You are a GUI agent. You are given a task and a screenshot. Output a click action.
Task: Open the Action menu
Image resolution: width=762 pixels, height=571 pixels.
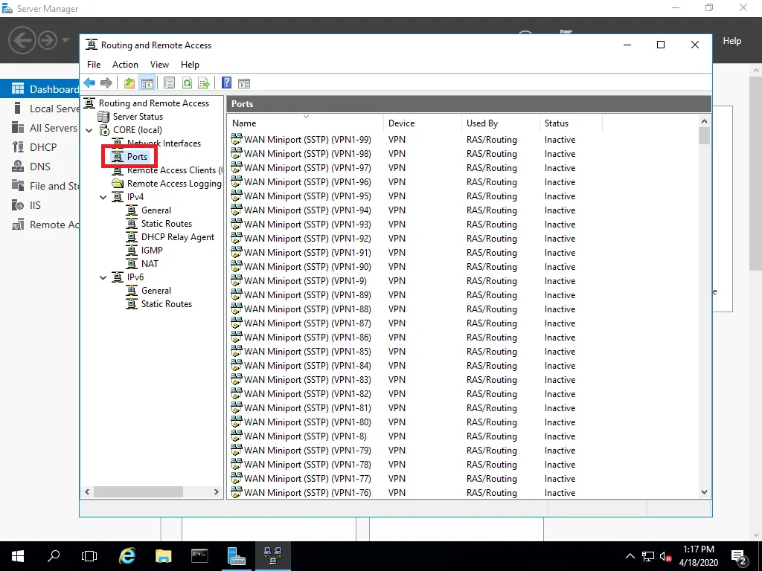click(x=125, y=65)
